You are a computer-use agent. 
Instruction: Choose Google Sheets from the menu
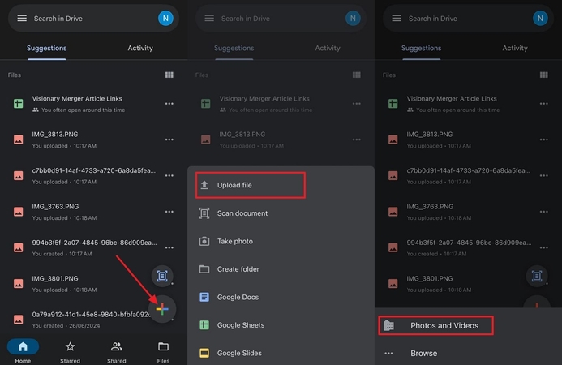tap(281, 324)
